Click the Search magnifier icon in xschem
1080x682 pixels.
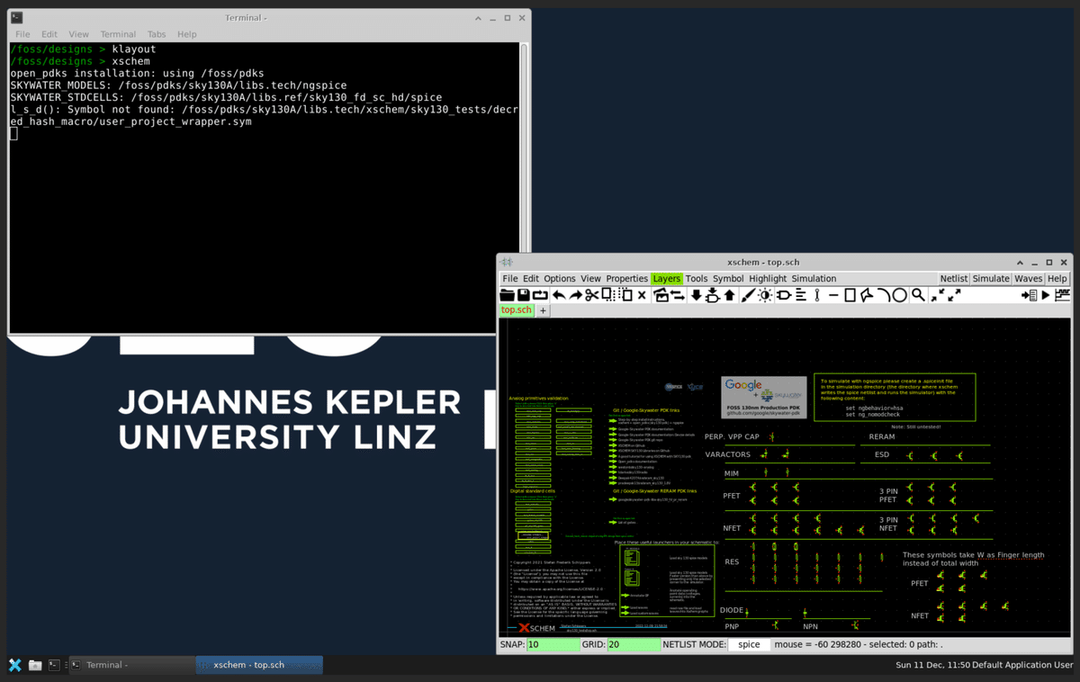coord(918,295)
